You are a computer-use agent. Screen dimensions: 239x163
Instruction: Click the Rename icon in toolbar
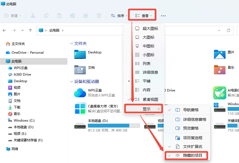click(73, 16)
